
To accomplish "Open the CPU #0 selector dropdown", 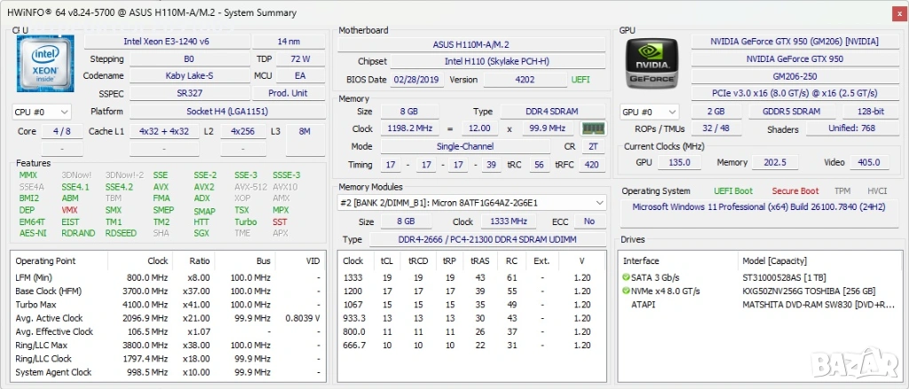I will 42,113.
